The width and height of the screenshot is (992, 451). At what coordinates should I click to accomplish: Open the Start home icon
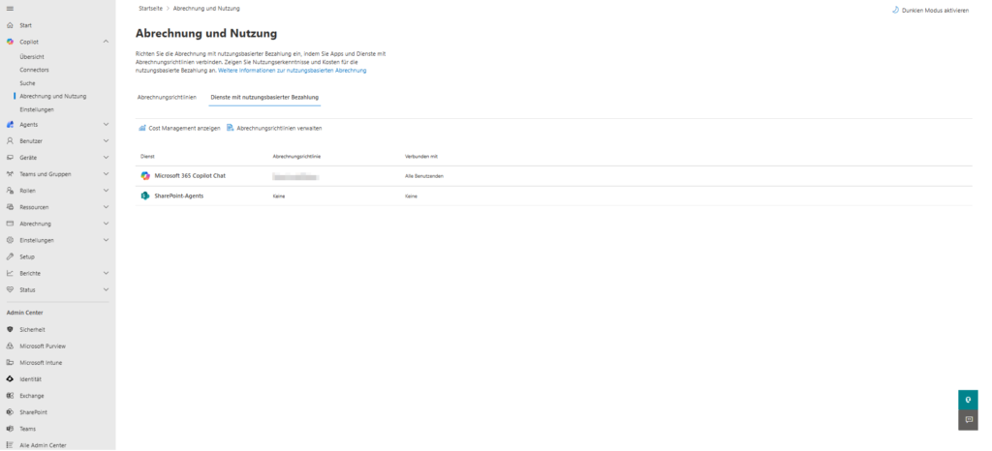10,24
